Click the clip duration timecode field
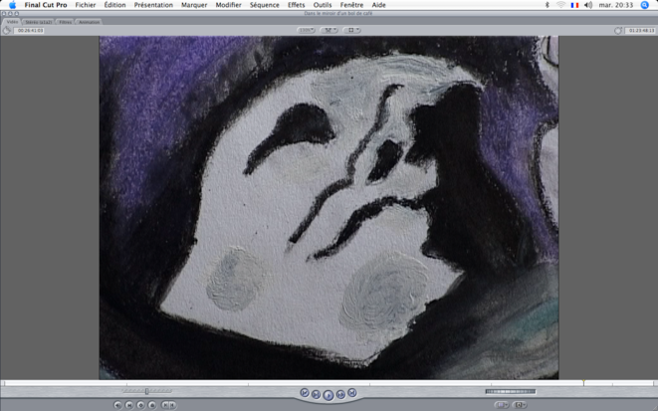Image resolution: width=658 pixels, height=411 pixels. pyautogui.click(x=30, y=31)
